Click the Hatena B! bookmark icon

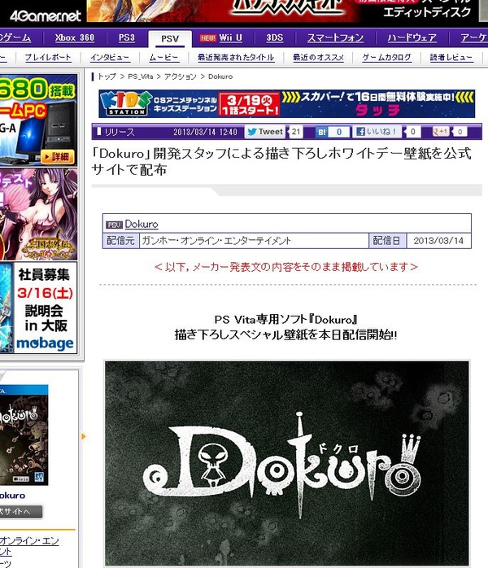[x=321, y=132]
